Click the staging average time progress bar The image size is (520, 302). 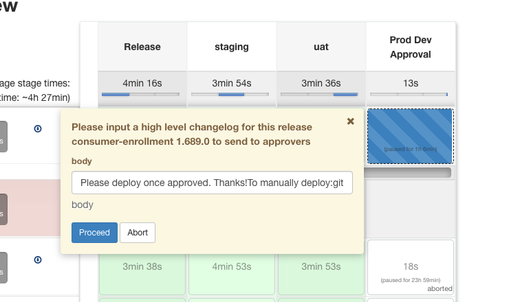click(232, 94)
